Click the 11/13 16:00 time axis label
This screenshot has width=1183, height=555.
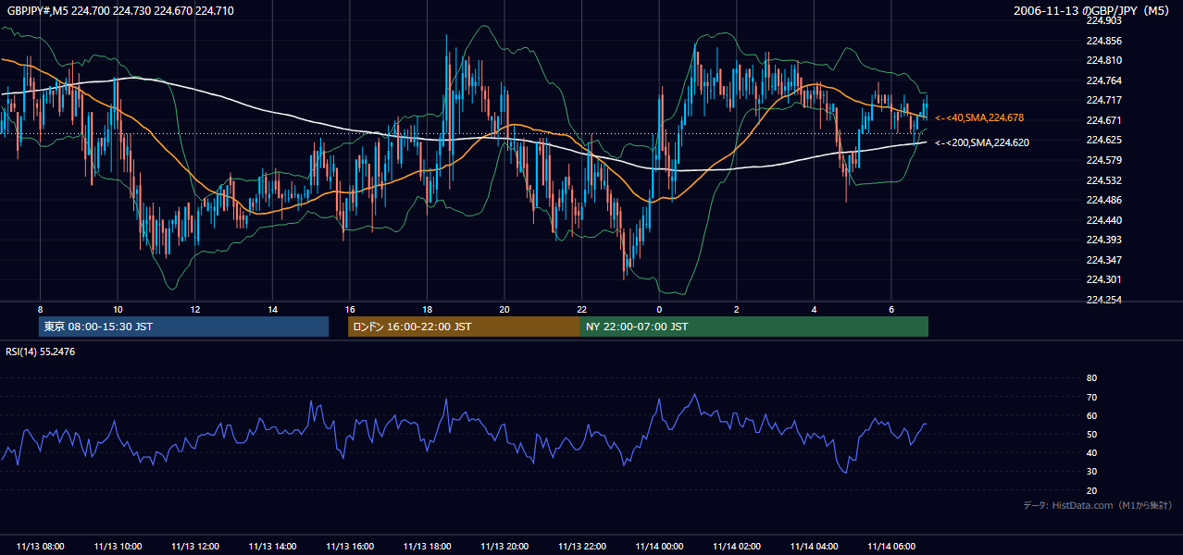click(x=350, y=547)
